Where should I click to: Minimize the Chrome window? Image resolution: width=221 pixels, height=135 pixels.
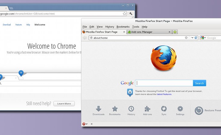pos(123,5)
